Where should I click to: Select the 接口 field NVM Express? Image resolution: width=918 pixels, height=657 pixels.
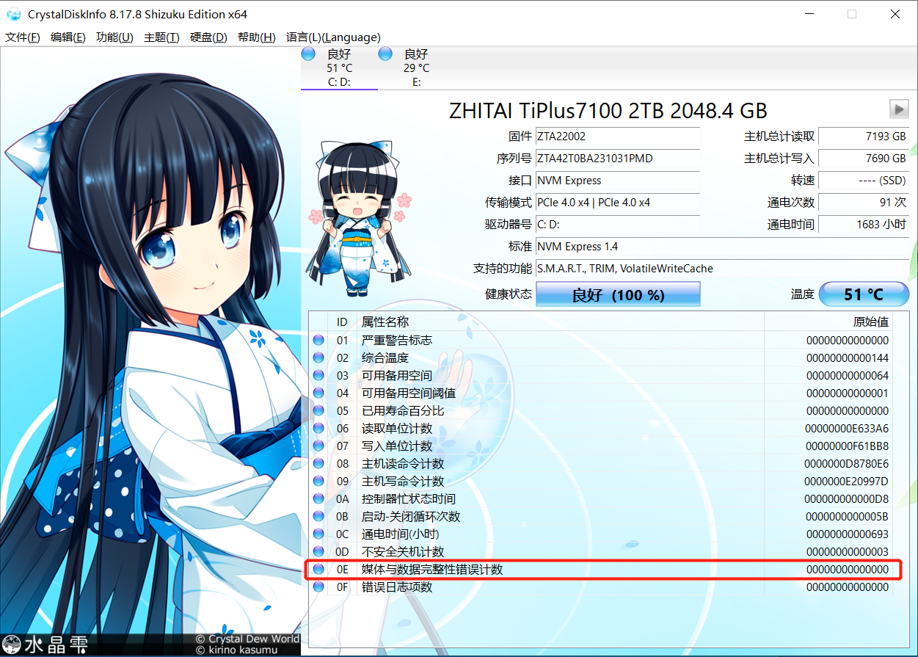(x=618, y=180)
